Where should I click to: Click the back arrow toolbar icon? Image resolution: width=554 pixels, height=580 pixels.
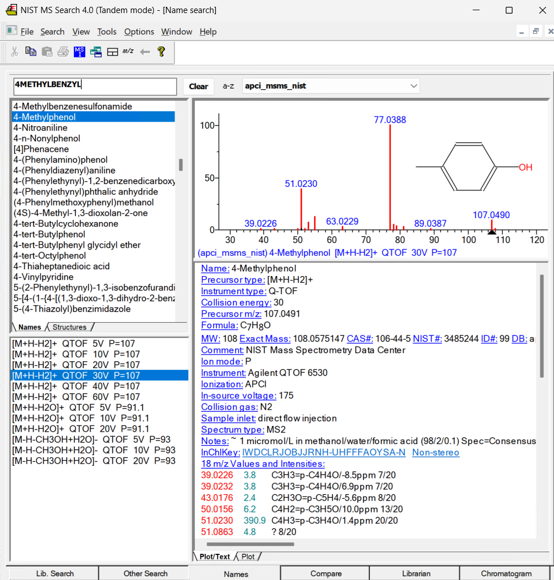click(145, 52)
